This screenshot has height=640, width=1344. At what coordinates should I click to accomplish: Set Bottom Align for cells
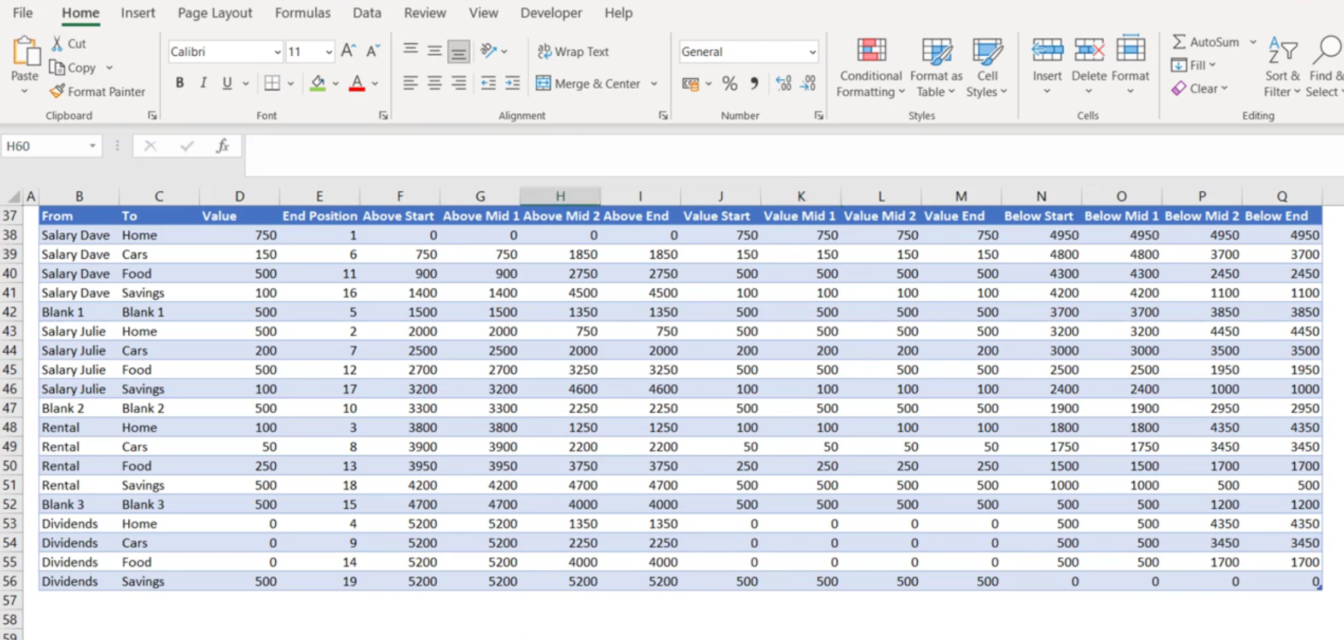(x=458, y=51)
